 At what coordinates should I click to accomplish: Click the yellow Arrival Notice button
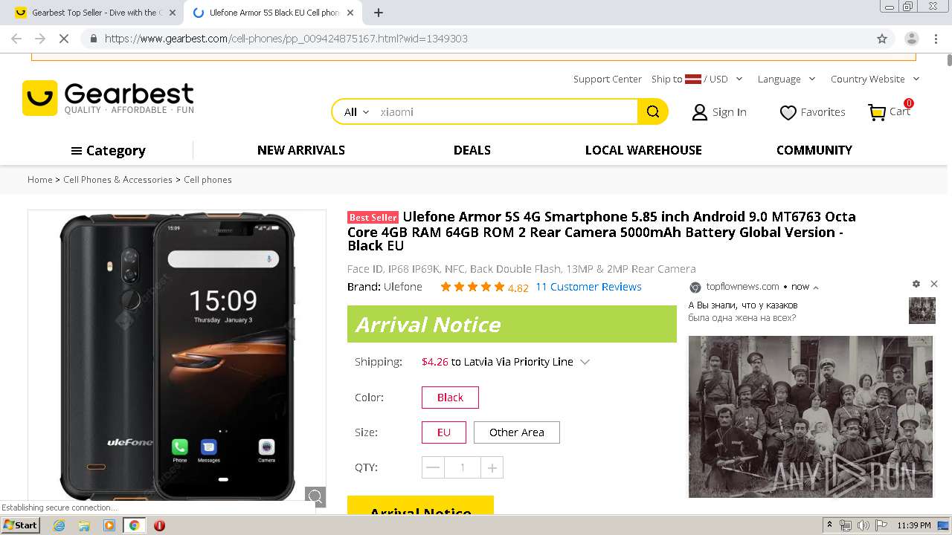(x=420, y=505)
